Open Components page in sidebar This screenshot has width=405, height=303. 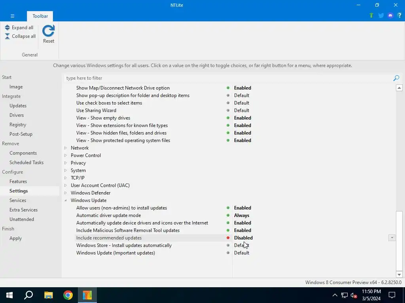coord(23,153)
